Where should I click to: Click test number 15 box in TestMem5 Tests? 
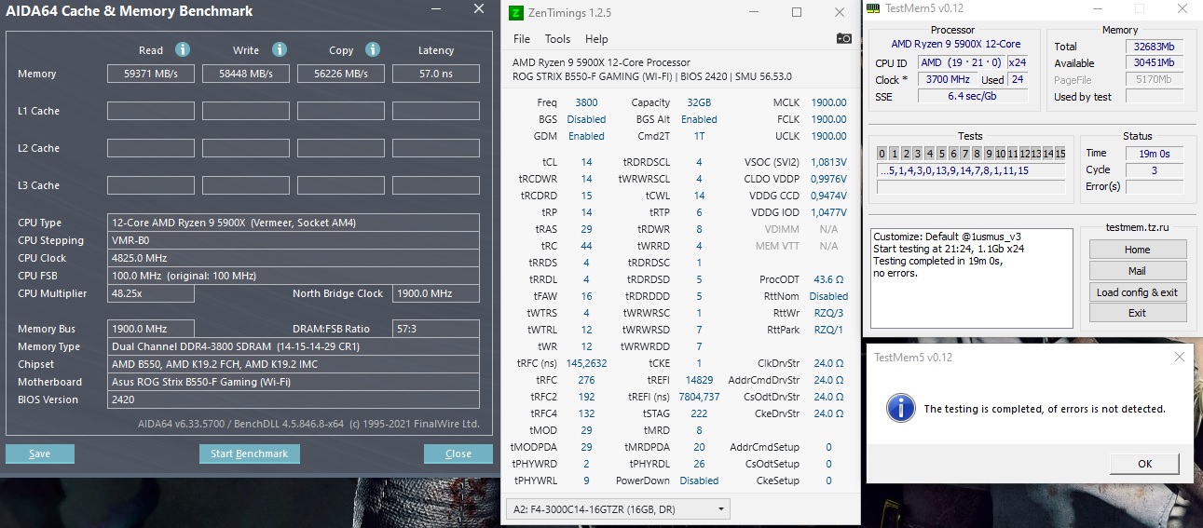(1059, 154)
